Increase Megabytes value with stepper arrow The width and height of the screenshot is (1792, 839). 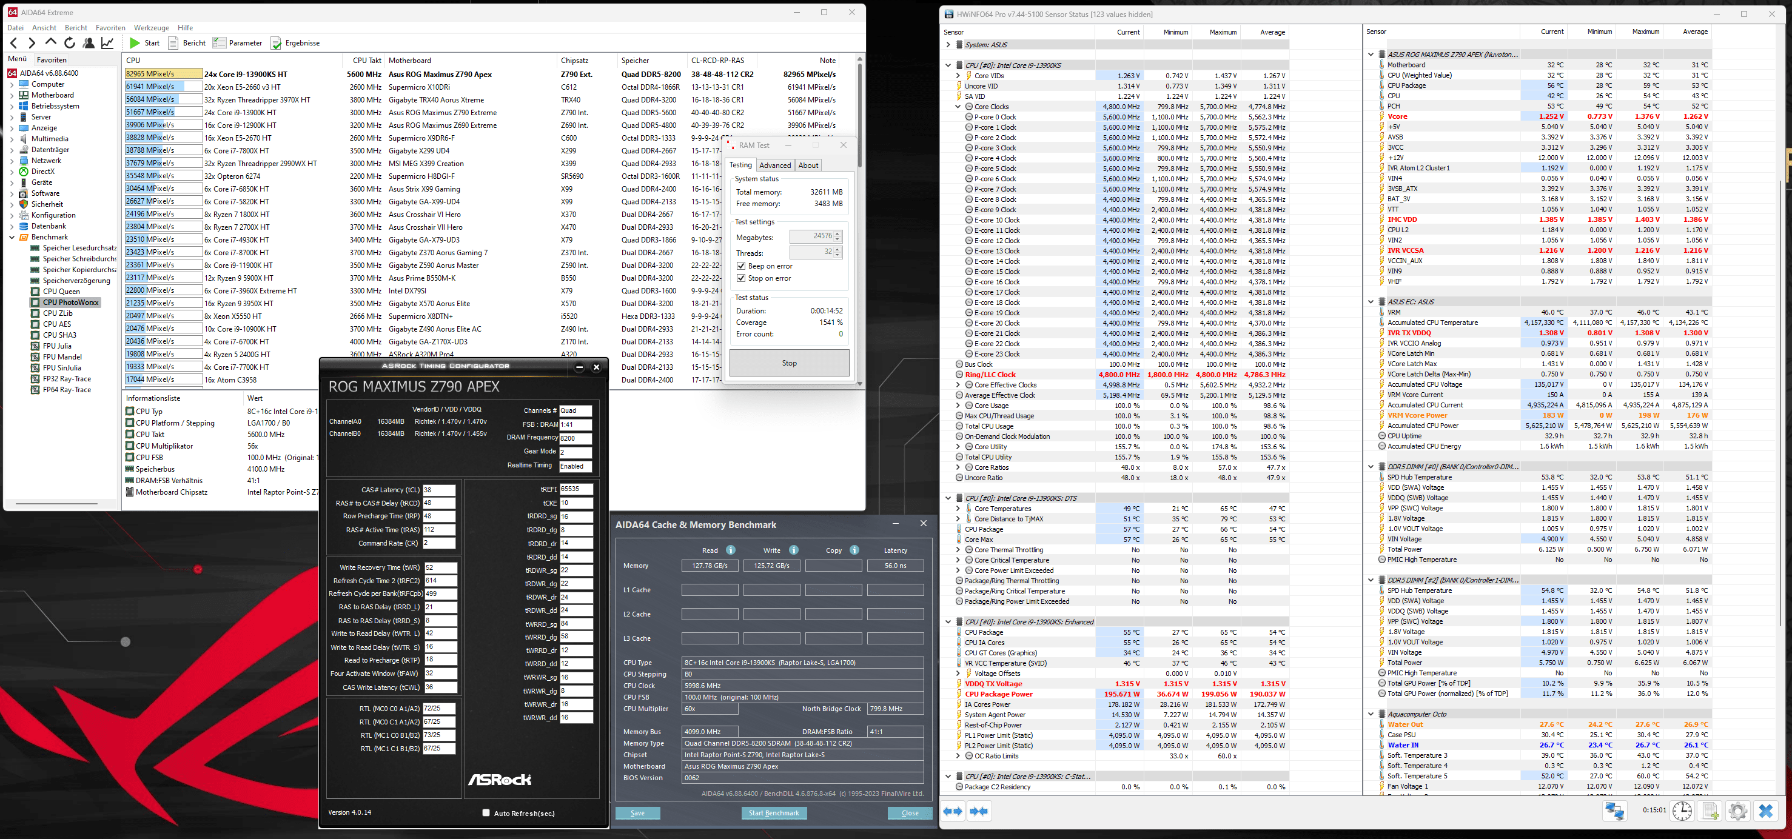[837, 234]
